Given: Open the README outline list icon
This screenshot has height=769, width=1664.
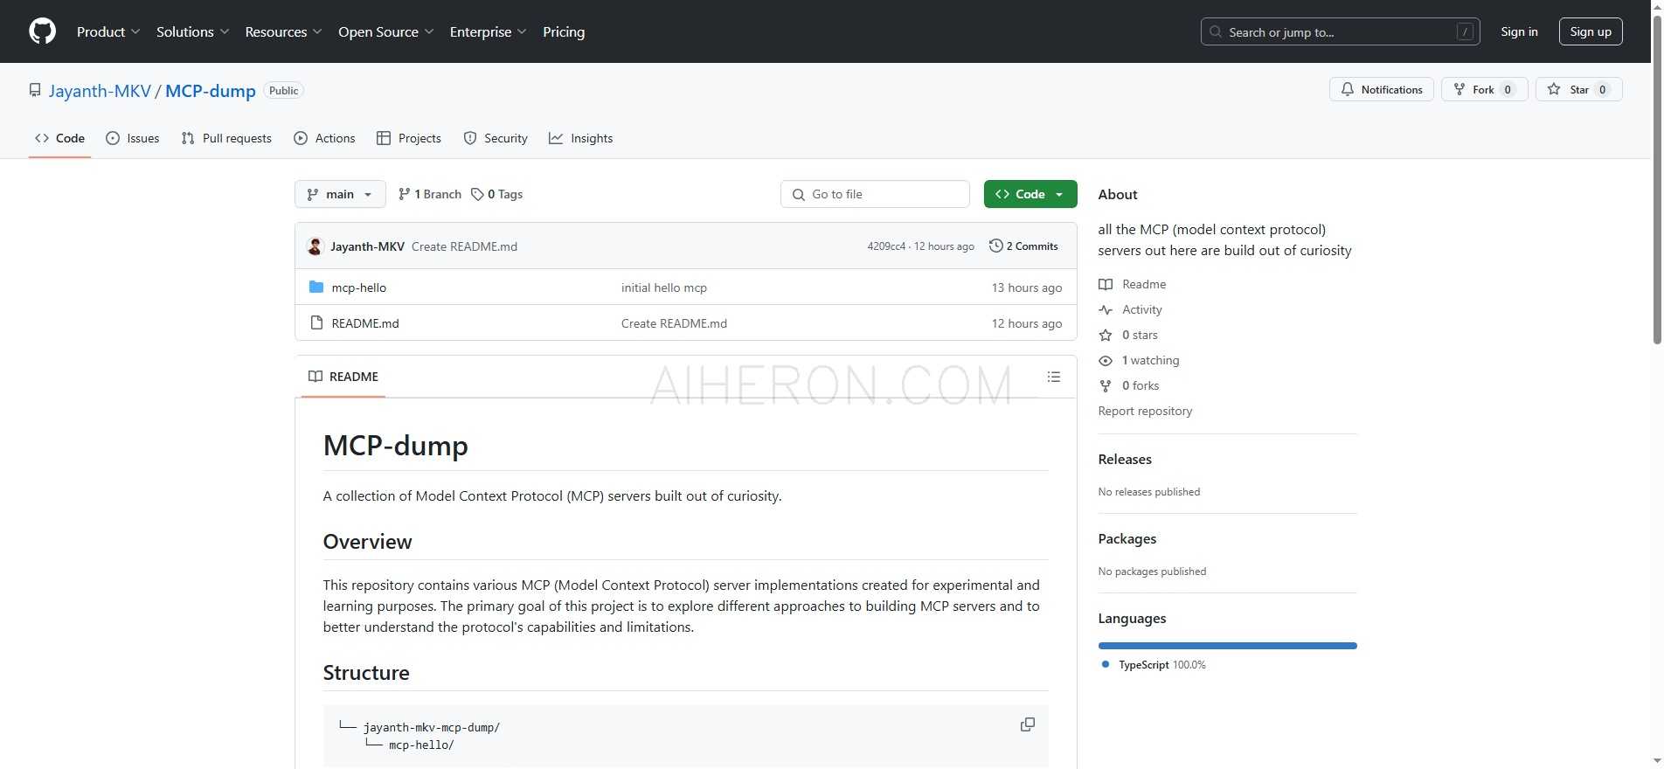Looking at the screenshot, I should point(1054,377).
